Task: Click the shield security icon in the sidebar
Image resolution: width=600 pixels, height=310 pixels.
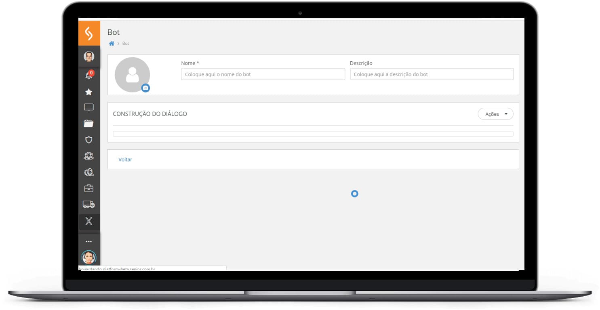Action: [x=89, y=140]
